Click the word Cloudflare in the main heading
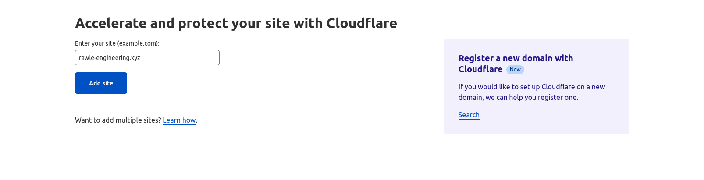 [362, 23]
